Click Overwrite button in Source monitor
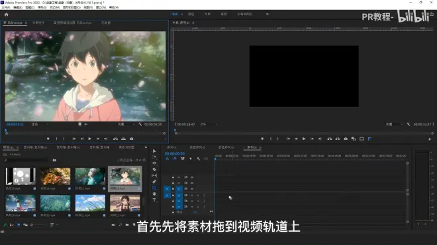Image resolution: width=437 pixels, height=245 pixels. pos(123,139)
